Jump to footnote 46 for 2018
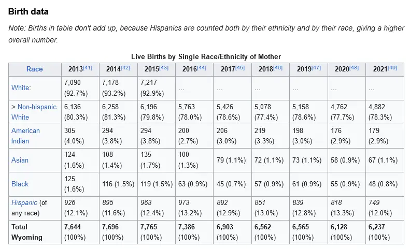Viewport: 410px width, 249px height. click(278, 67)
